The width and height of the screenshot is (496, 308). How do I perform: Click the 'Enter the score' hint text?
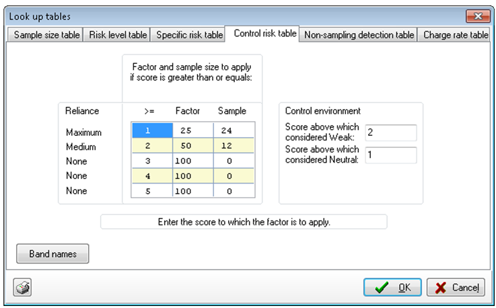point(244,222)
